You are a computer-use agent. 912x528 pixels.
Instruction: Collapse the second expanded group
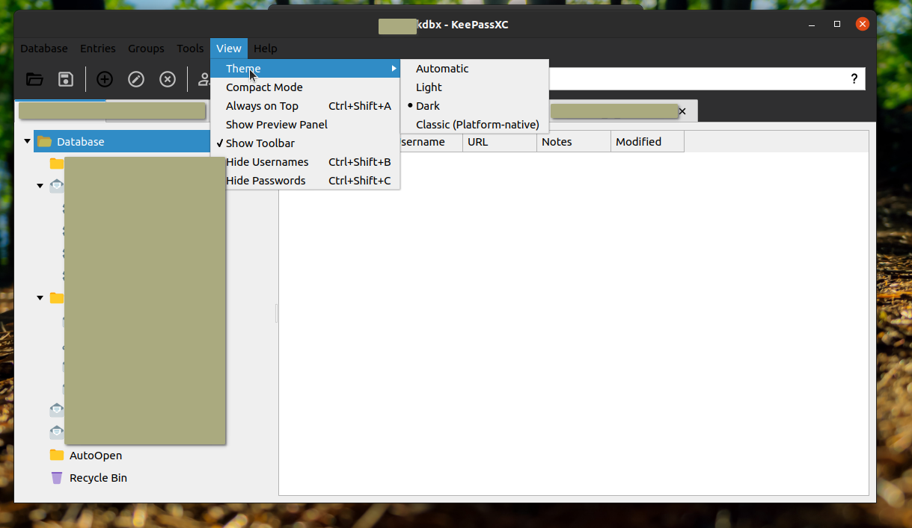click(40, 297)
